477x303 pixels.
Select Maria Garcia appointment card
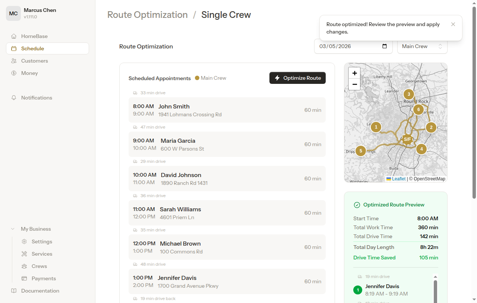[227, 144]
